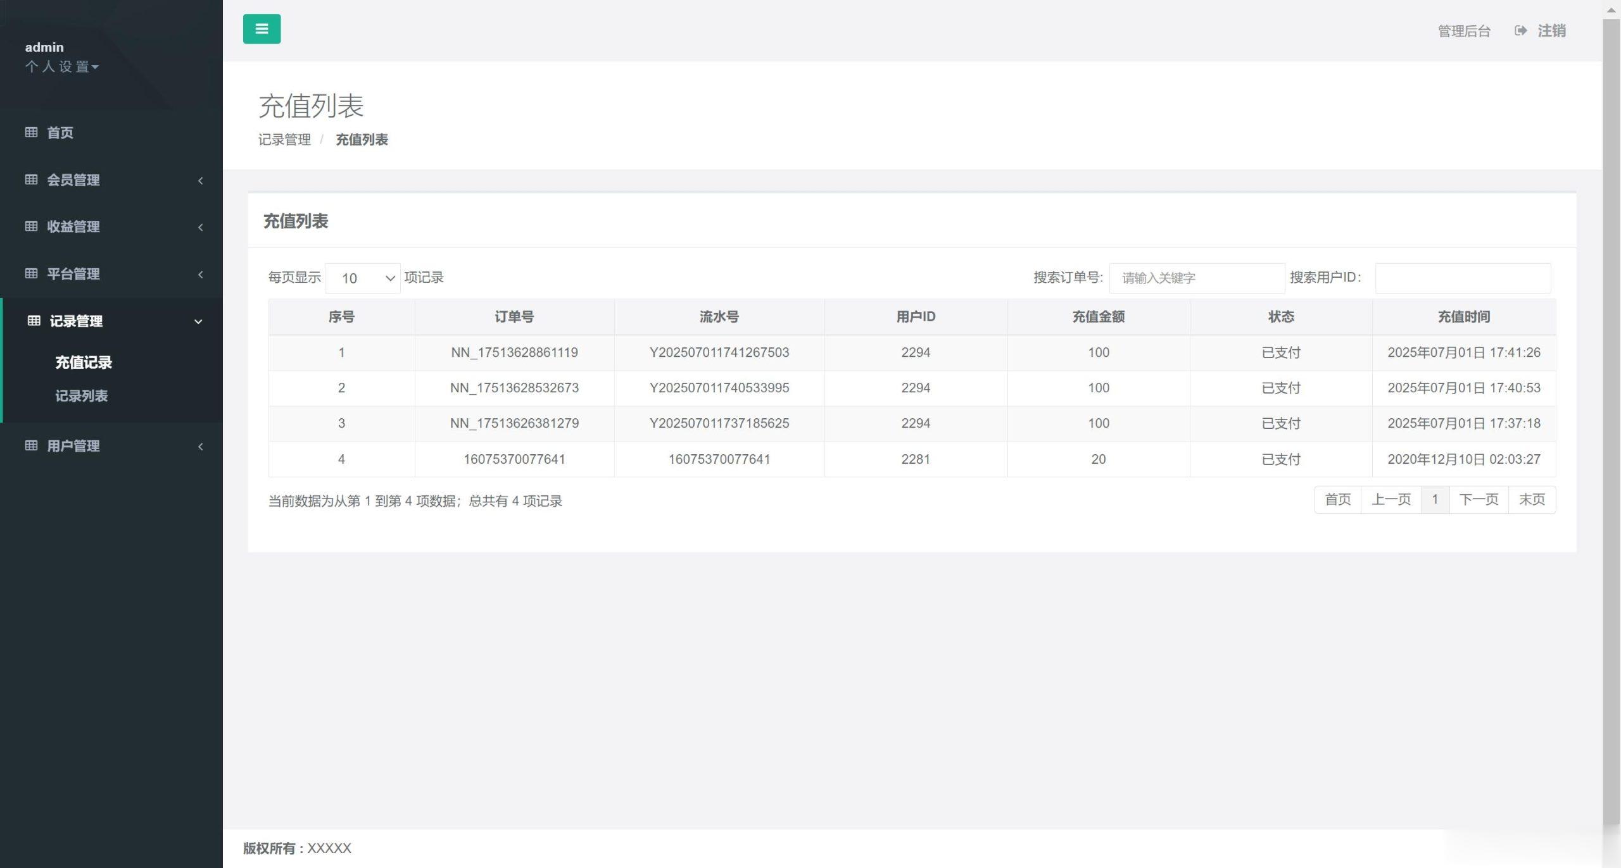Open the 记录管理 breadcrumb link
Screen dimensions: 1621x868
point(284,139)
